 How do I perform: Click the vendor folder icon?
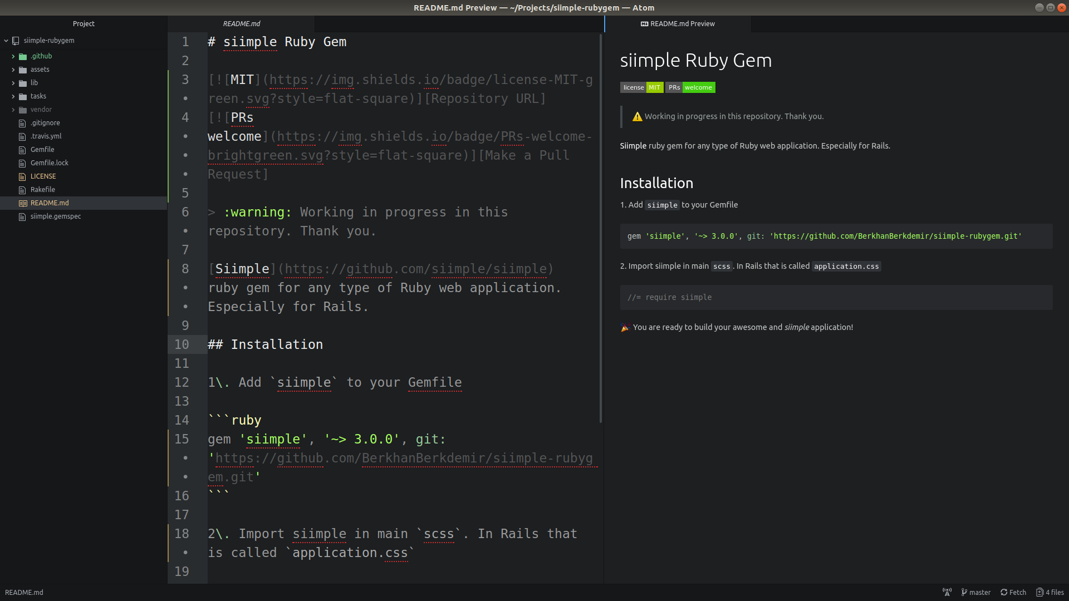pyautogui.click(x=23, y=110)
